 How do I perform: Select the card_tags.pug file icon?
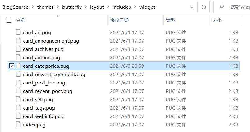18,108
